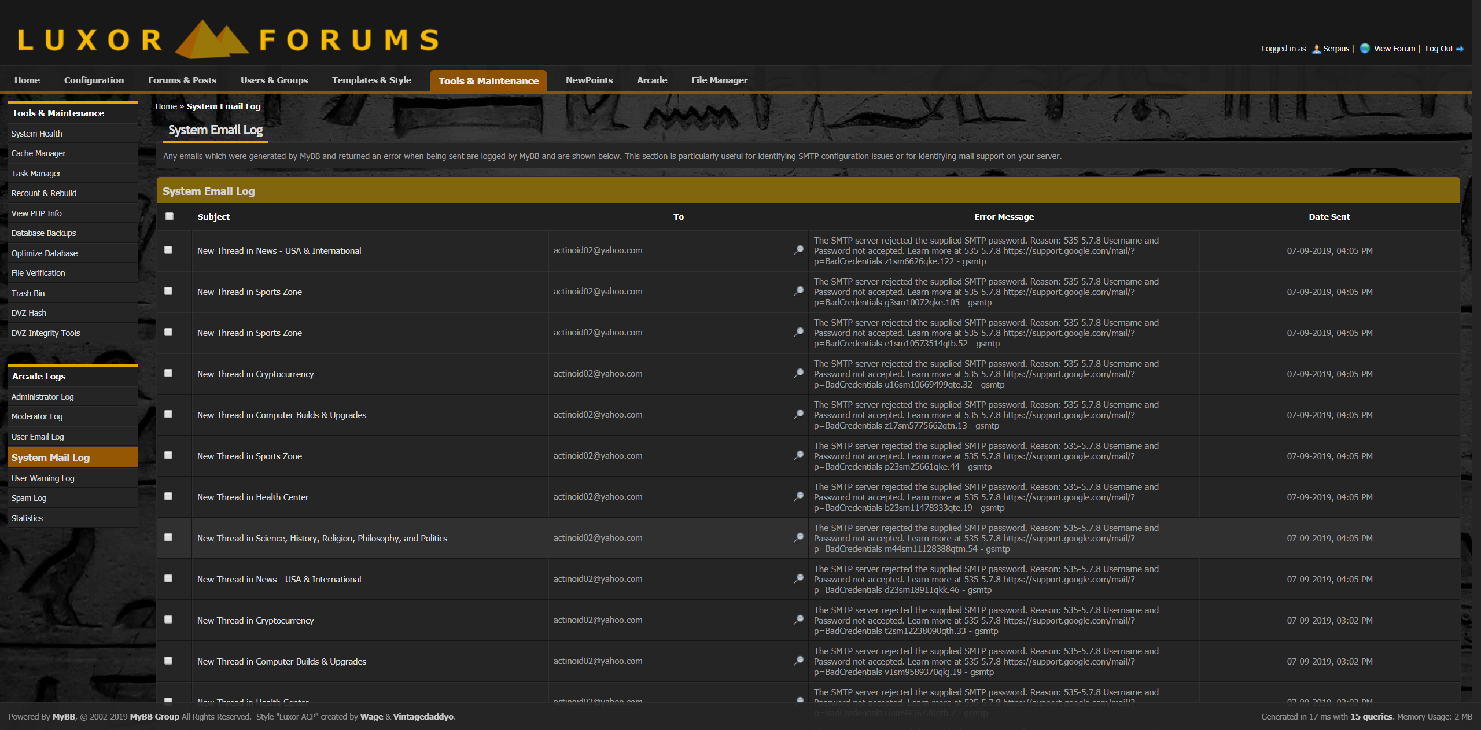Image resolution: width=1481 pixels, height=730 pixels.
Task: Open Trash Bin in sidebar
Action: click(x=72, y=293)
